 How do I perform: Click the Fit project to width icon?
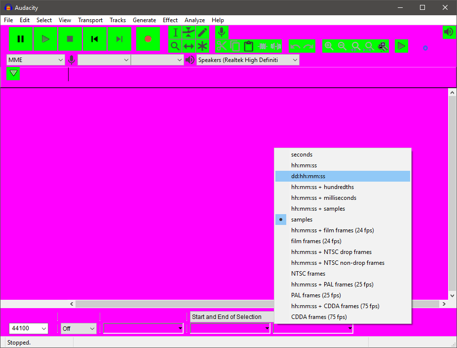(369, 46)
